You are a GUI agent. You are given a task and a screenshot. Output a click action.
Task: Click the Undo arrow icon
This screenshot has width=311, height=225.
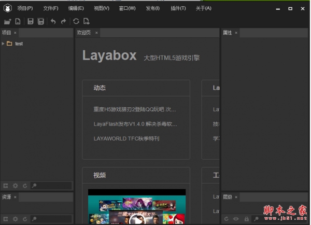tap(53, 21)
